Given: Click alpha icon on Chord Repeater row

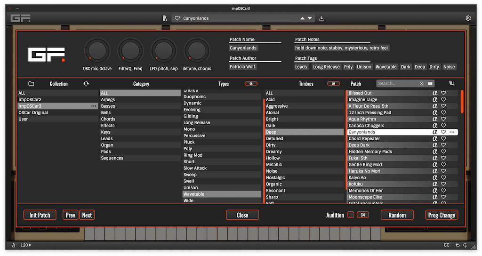Looking at the screenshot, I should pyautogui.click(x=434, y=139).
